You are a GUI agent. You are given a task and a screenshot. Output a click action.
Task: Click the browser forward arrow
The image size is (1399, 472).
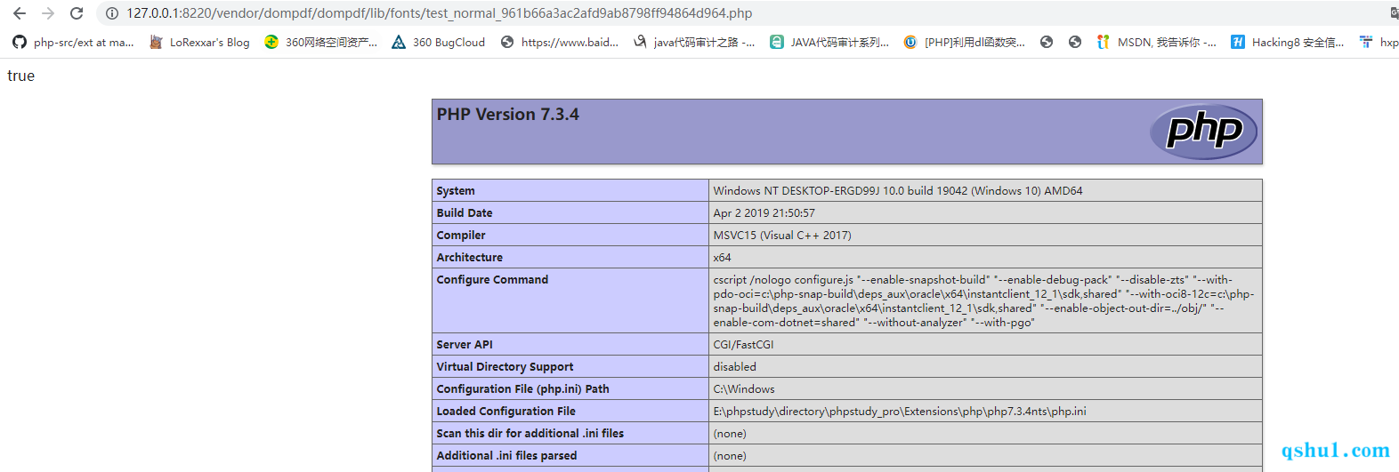[x=48, y=13]
